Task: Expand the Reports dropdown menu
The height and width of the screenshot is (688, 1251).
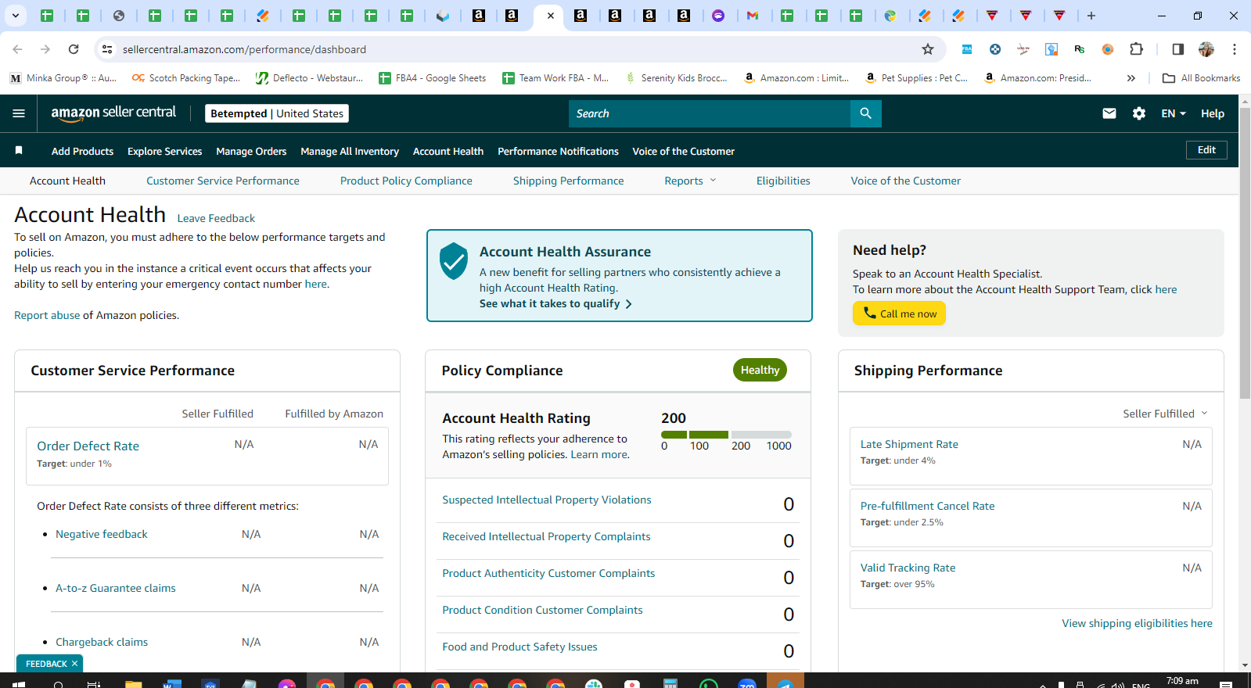Action: click(x=691, y=181)
